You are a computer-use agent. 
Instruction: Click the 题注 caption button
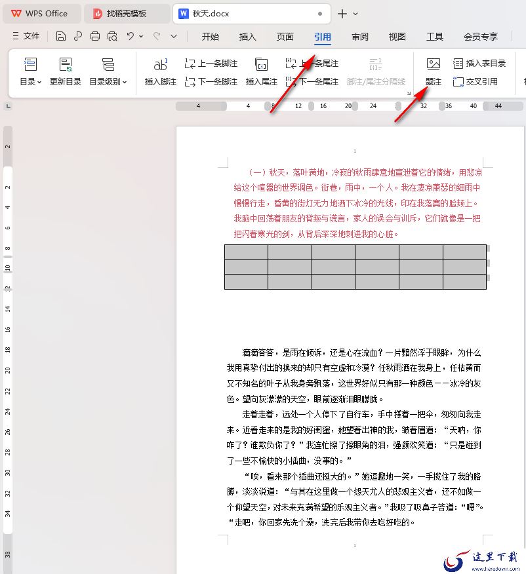point(434,72)
